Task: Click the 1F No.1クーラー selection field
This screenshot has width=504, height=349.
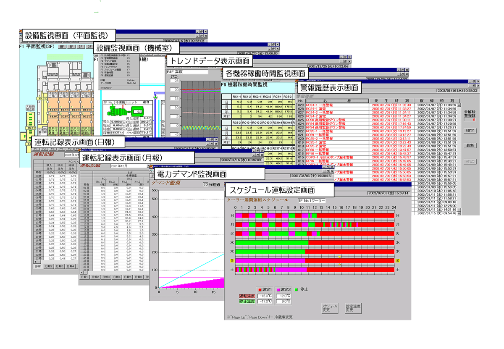Action: pyautogui.click(x=311, y=201)
